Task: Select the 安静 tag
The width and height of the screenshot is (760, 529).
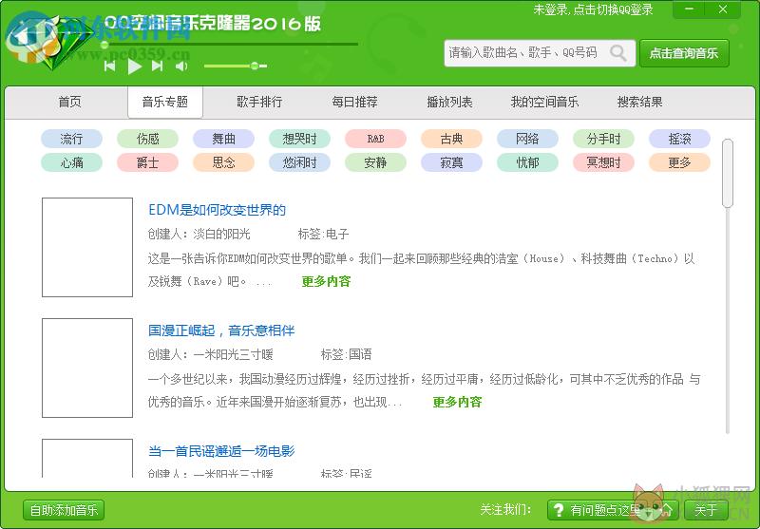Action: tap(375, 162)
